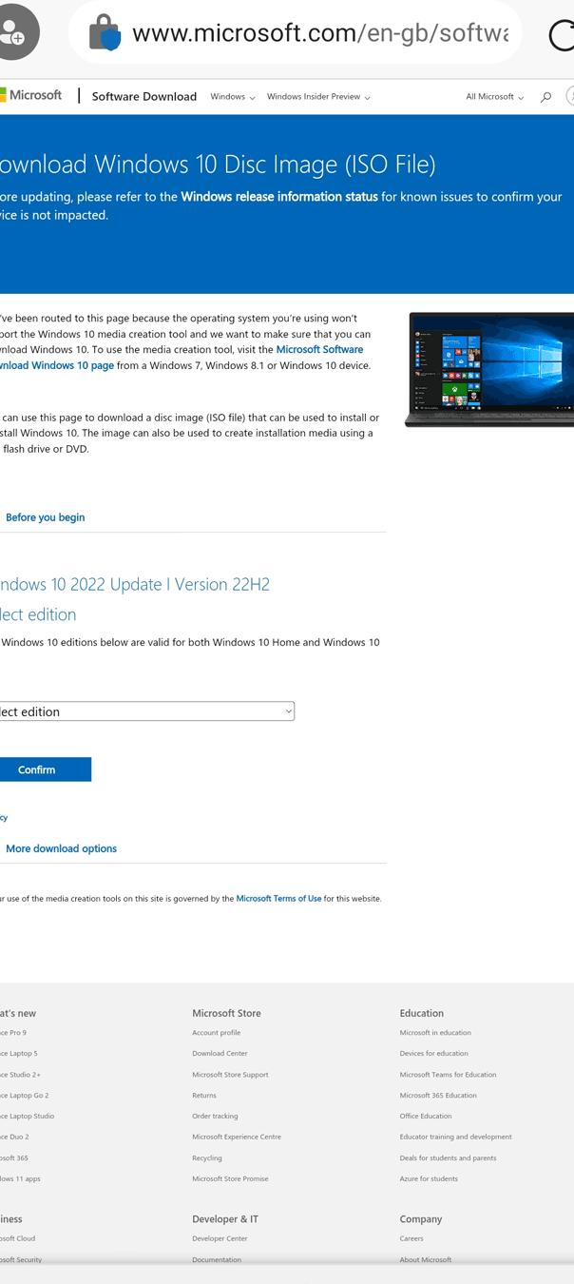Open Download Center footer link
The height and width of the screenshot is (1284, 574).
point(220,1054)
